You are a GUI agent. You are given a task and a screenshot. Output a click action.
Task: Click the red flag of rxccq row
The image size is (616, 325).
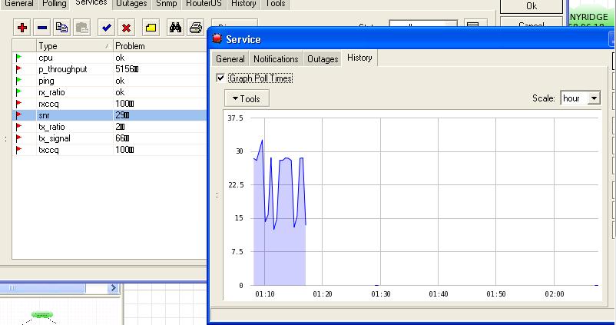pos(18,104)
